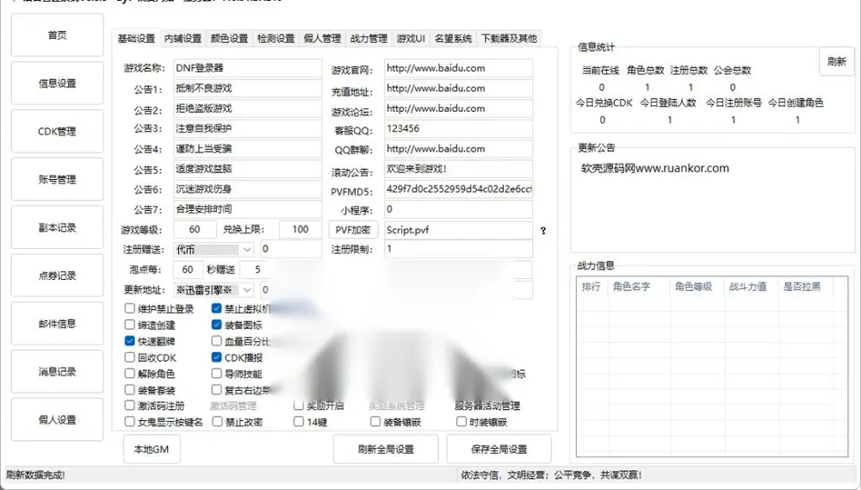Image resolution: width=861 pixels, height=490 pixels.
Task: Enable the 奖励开启 checkbox
Action: 299,406
